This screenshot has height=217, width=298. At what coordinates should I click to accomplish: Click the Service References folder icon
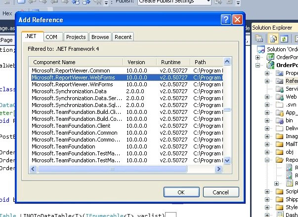[x=280, y=89]
